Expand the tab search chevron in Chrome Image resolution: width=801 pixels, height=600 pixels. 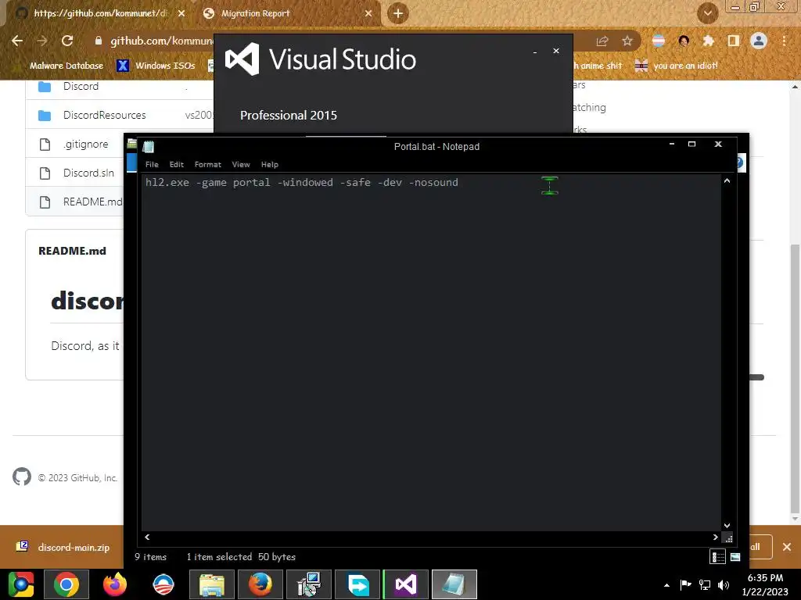tap(707, 13)
